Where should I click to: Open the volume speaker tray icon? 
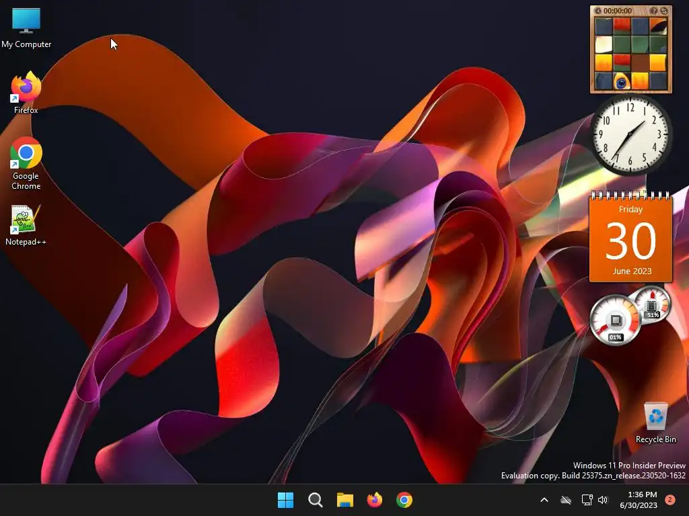[603, 500]
